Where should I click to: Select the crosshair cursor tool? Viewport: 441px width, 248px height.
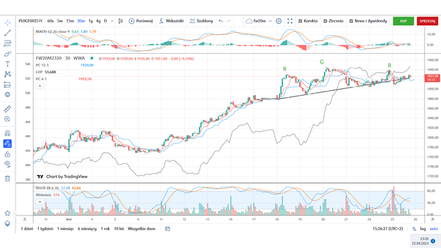click(x=8, y=23)
